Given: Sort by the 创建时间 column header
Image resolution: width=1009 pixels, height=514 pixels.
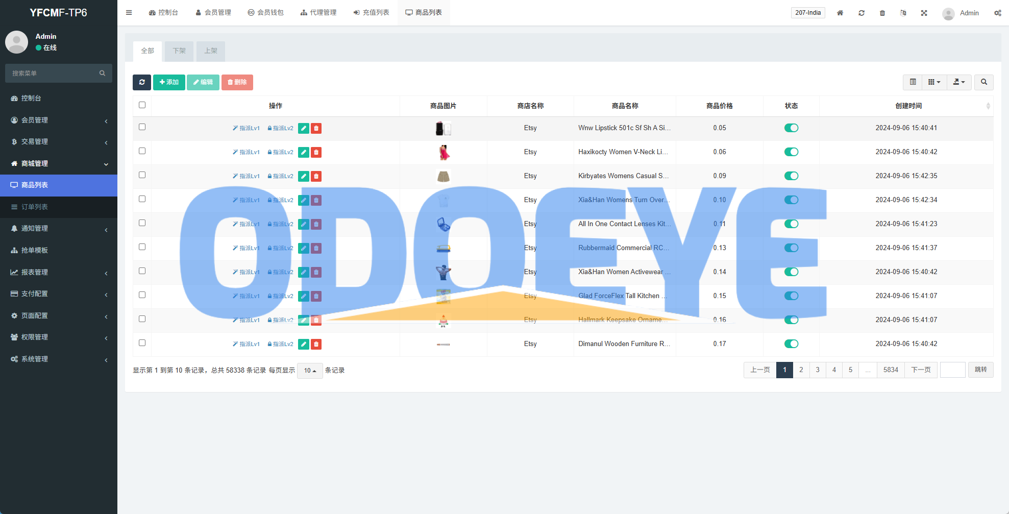Looking at the screenshot, I should [908, 106].
